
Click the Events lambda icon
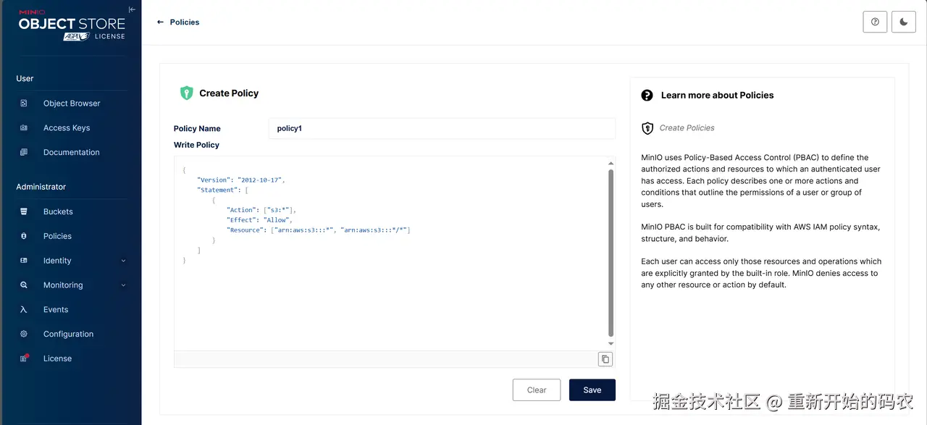pos(24,310)
